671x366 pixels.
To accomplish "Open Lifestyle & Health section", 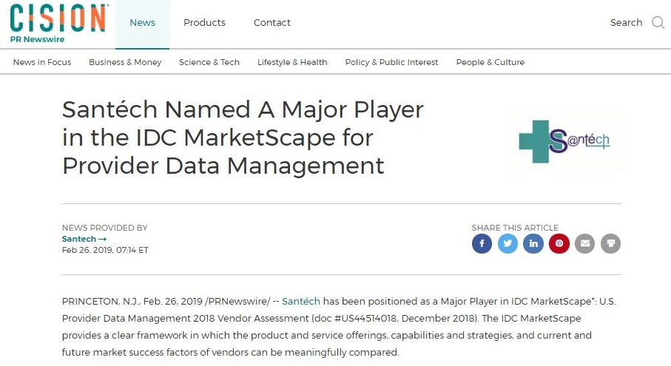I will (x=292, y=62).
